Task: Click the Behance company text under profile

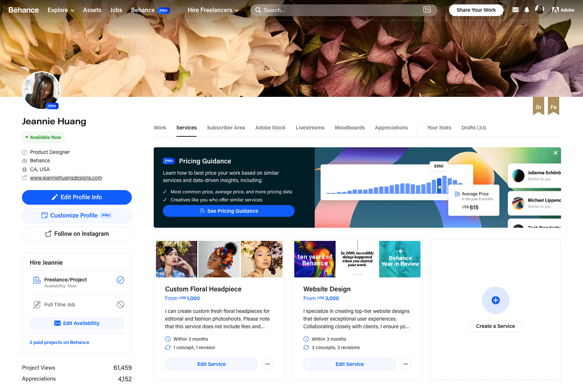Action: [40, 160]
